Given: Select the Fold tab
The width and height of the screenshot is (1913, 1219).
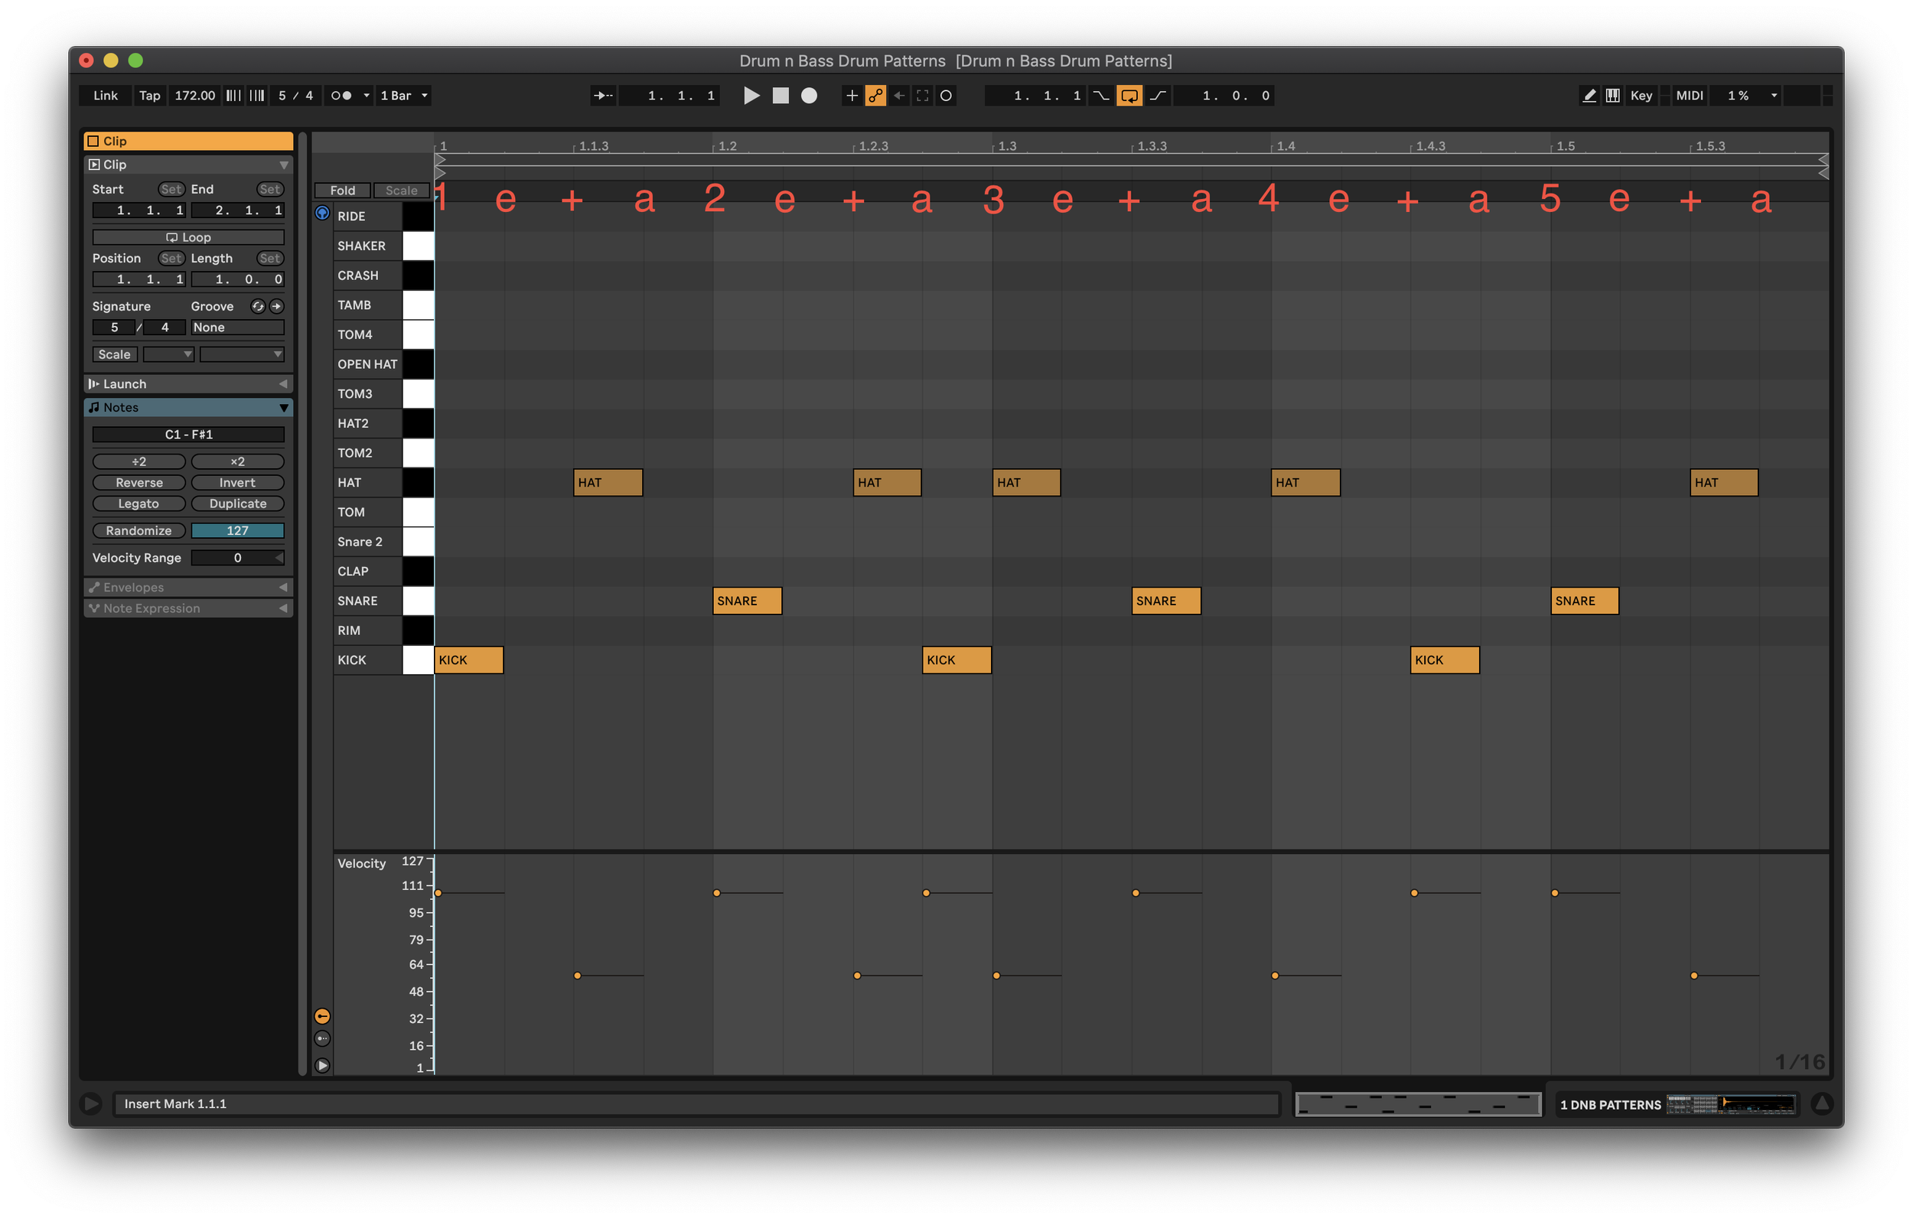Looking at the screenshot, I should click(342, 190).
